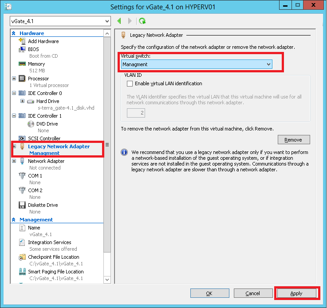Click the Apply button
This screenshot has height=308, width=327.
296,293
